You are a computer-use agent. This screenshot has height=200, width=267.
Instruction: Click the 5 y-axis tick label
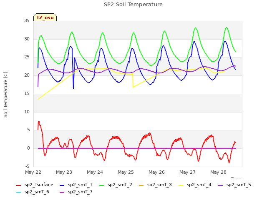[x=28, y=130]
